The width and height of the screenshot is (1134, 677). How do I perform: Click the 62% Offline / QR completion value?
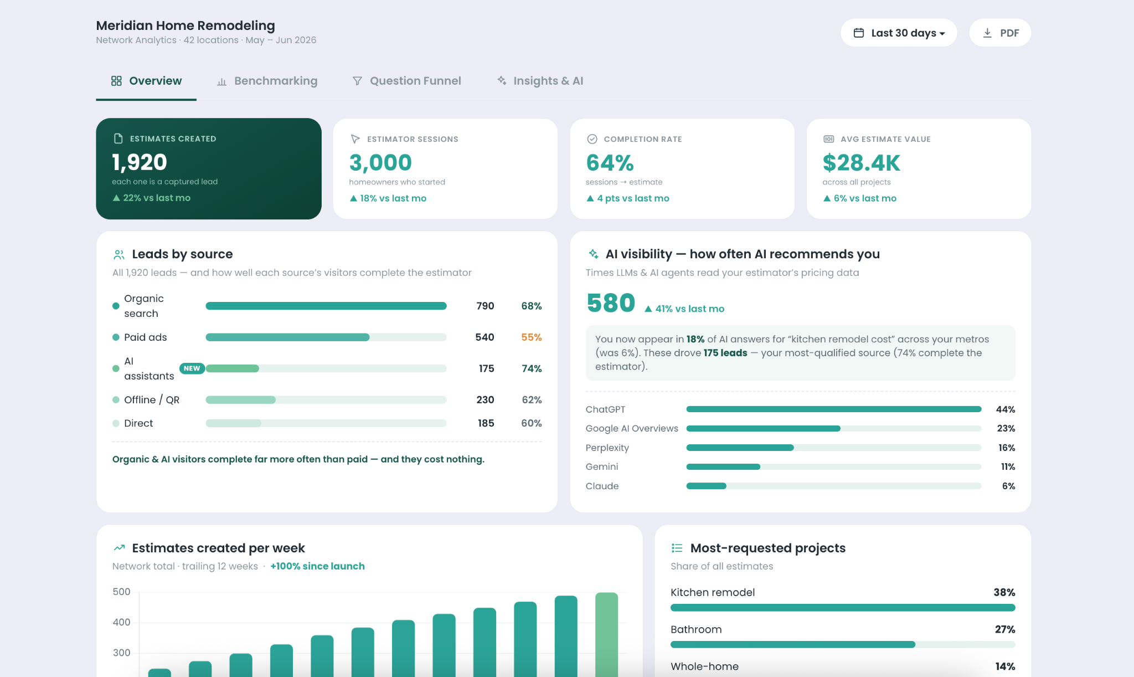pyautogui.click(x=532, y=400)
